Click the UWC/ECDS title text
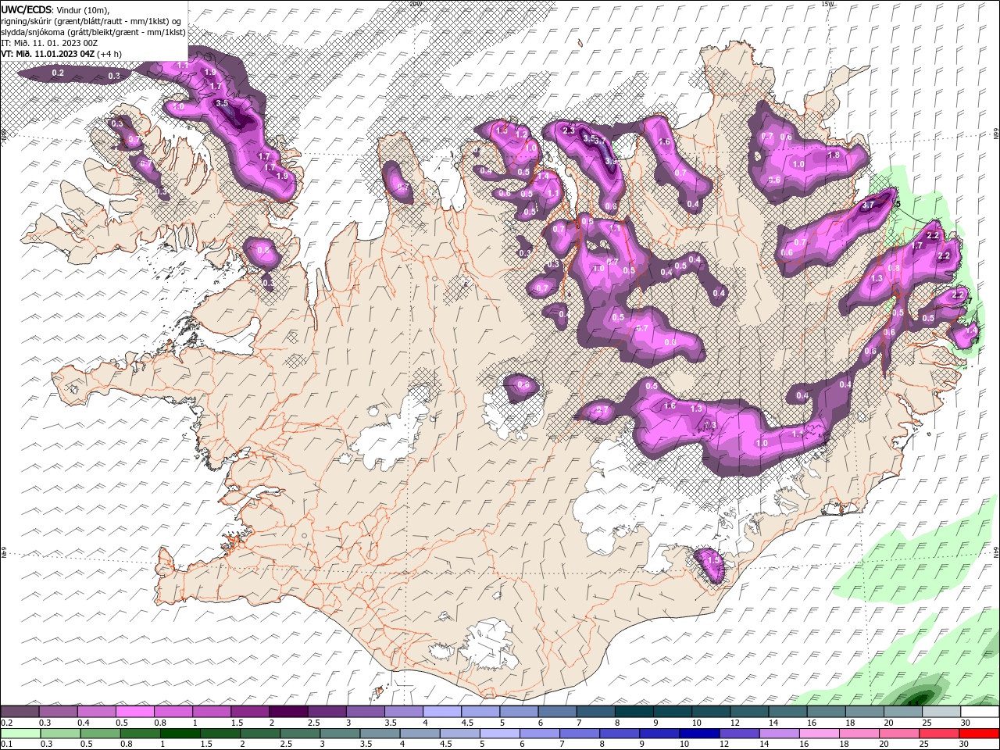 click(x=27, y=9)
